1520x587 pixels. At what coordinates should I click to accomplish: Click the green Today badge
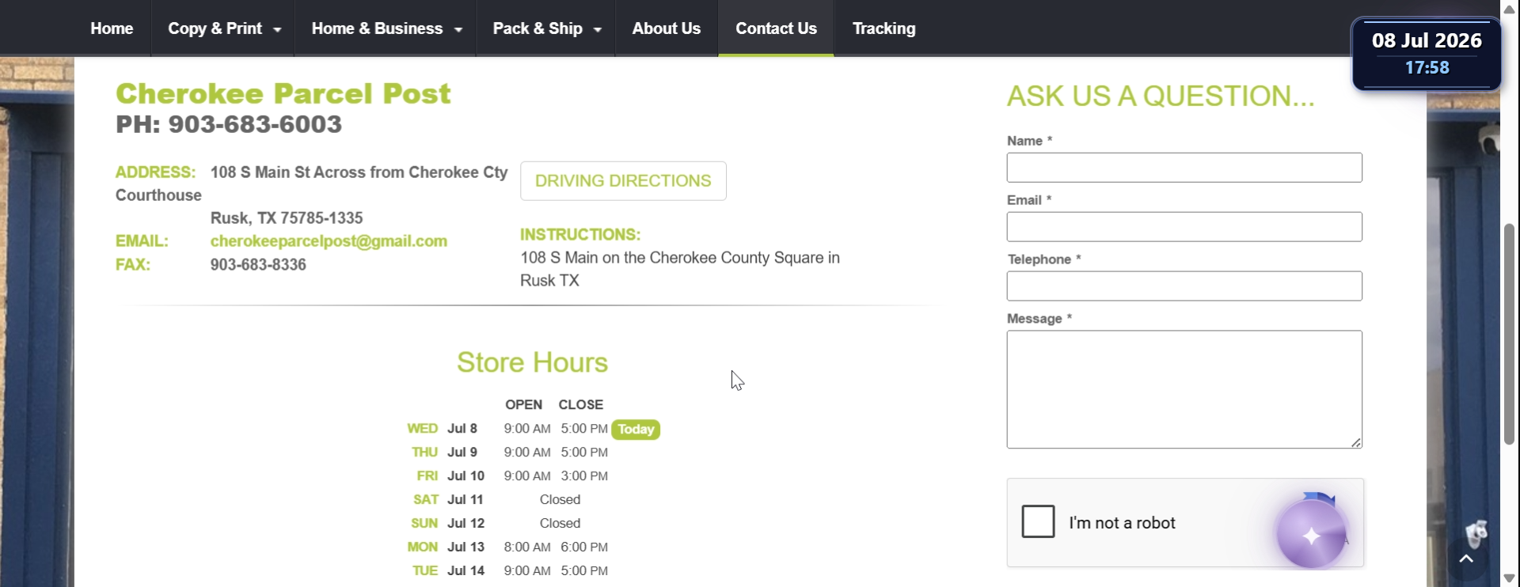point(636,430)
